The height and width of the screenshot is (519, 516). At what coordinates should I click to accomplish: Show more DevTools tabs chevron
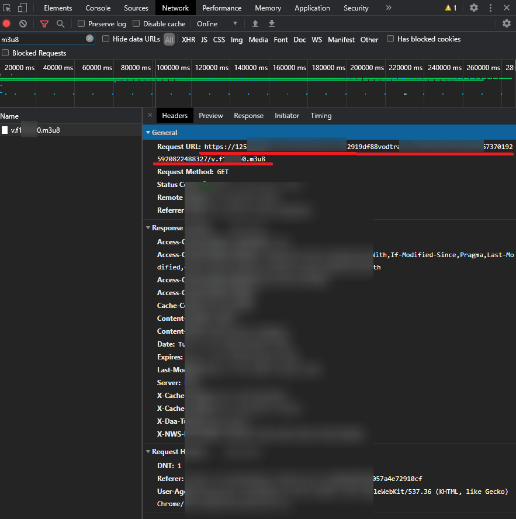coord(389,8)
